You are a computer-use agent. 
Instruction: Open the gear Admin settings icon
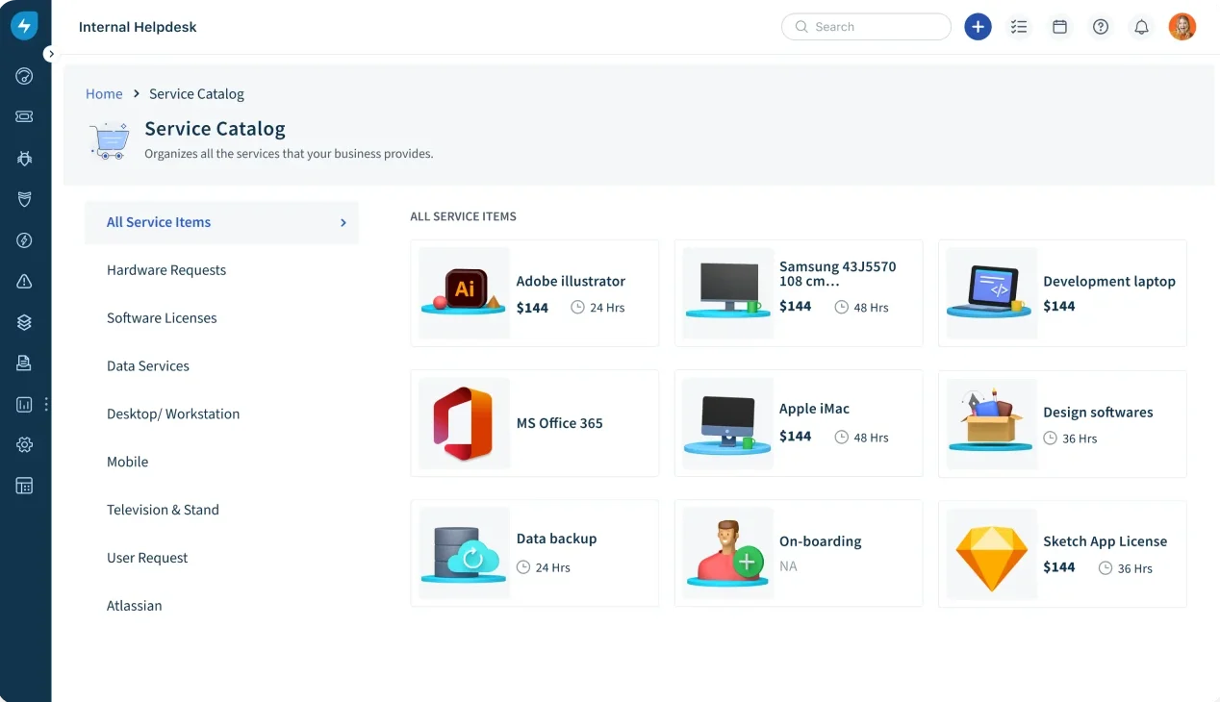24,444
